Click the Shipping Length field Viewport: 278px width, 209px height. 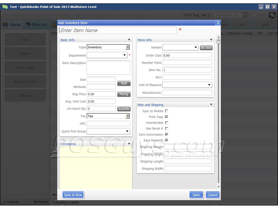pyautogui.click(x=188, y=161)
